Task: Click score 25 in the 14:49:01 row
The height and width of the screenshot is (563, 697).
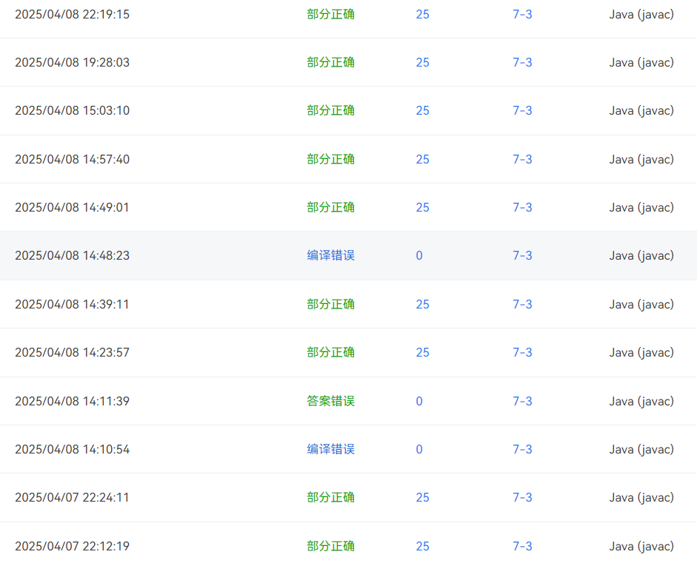Action: [x=423, y=207]
